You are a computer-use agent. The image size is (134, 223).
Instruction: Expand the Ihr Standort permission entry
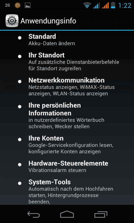pos(67,62)
